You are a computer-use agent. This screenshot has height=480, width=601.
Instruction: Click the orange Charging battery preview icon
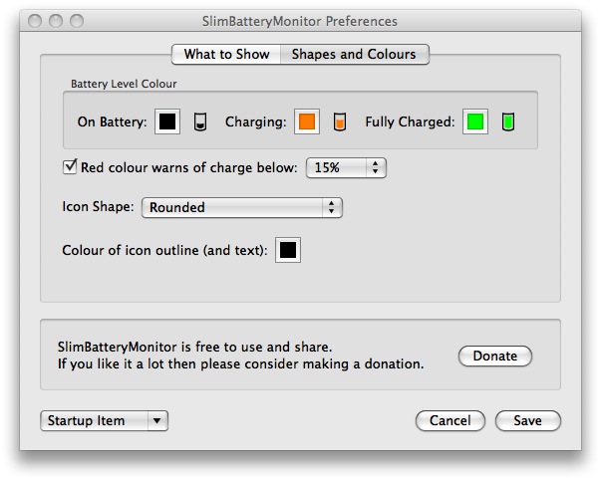coord(340,121)
